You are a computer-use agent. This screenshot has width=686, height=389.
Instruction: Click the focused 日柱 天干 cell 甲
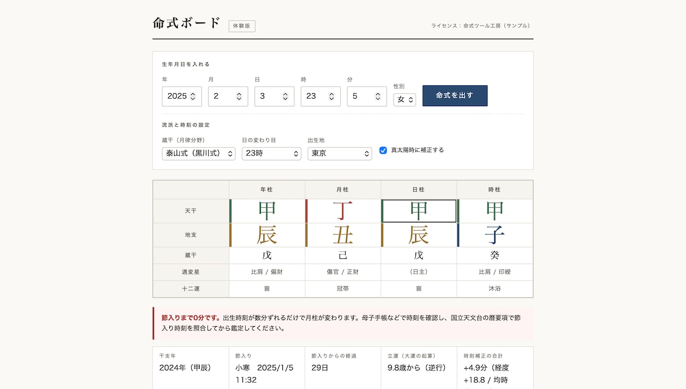tap(419, 211)
